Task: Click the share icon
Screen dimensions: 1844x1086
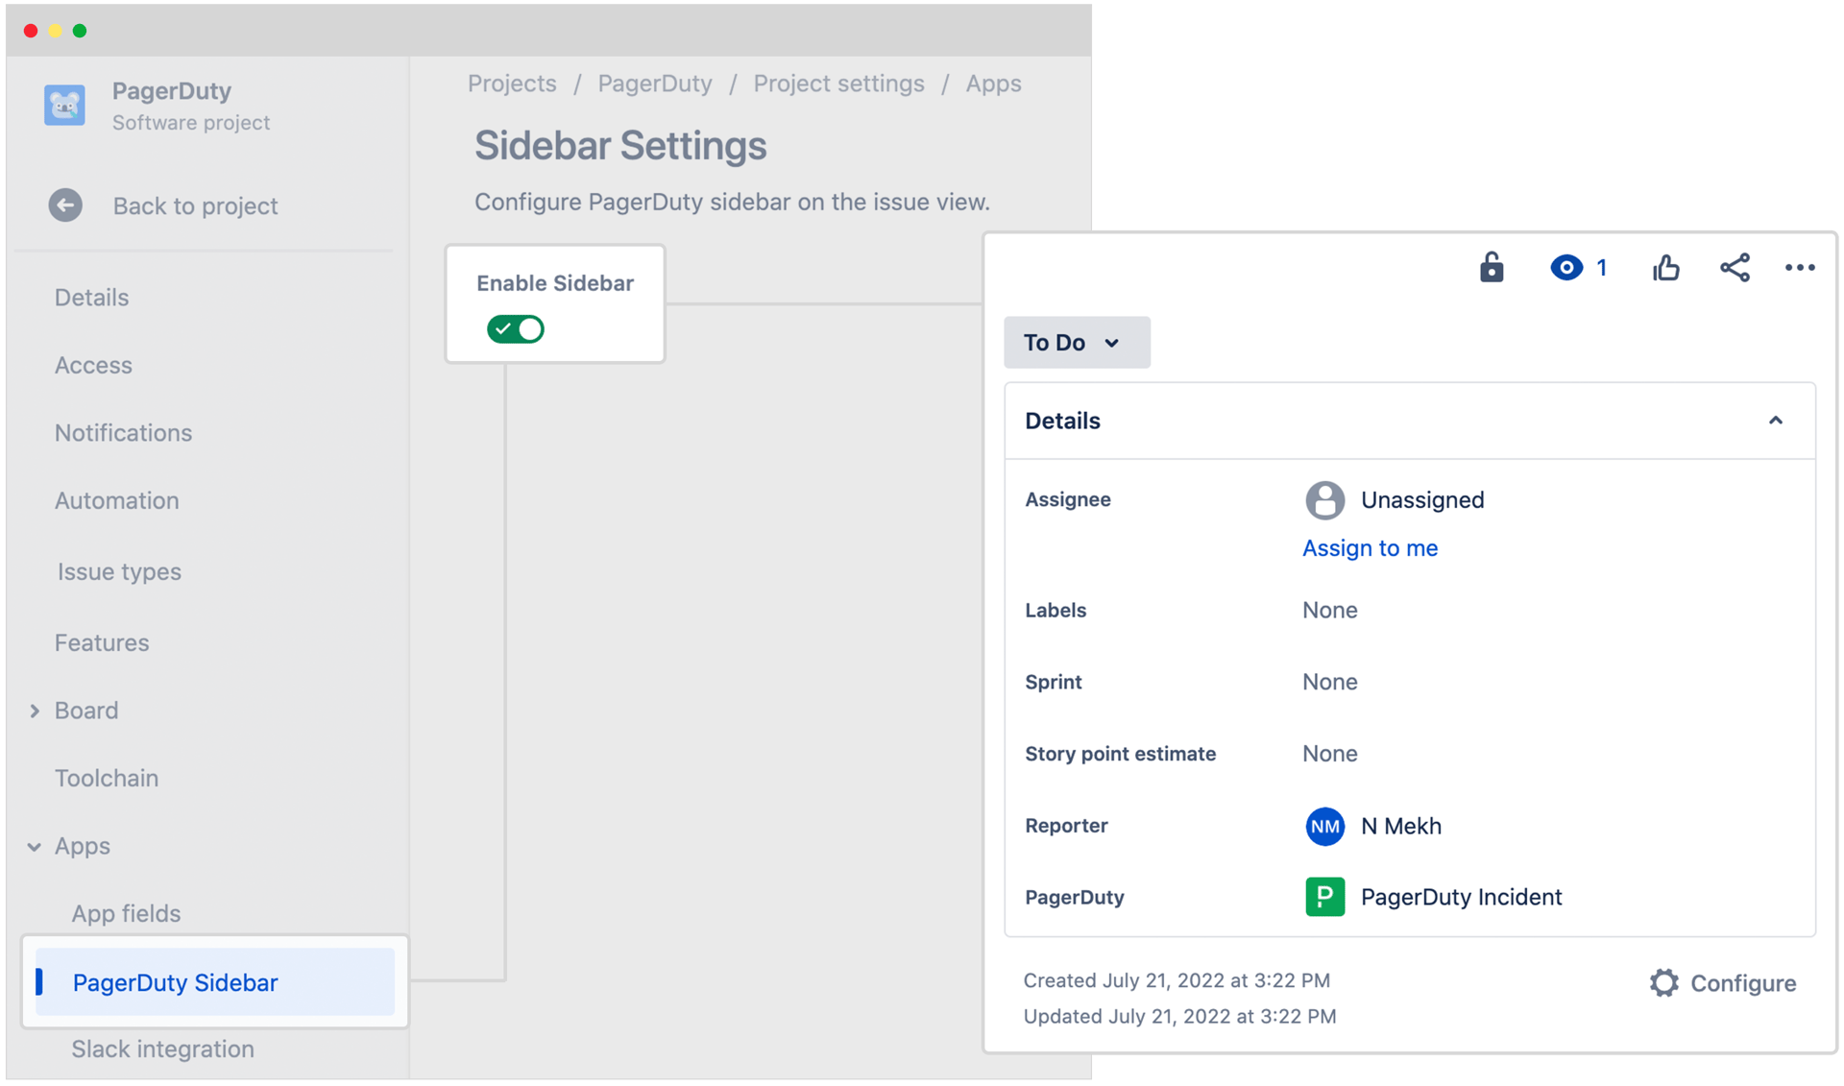Action: click(x=1735, y=268)
